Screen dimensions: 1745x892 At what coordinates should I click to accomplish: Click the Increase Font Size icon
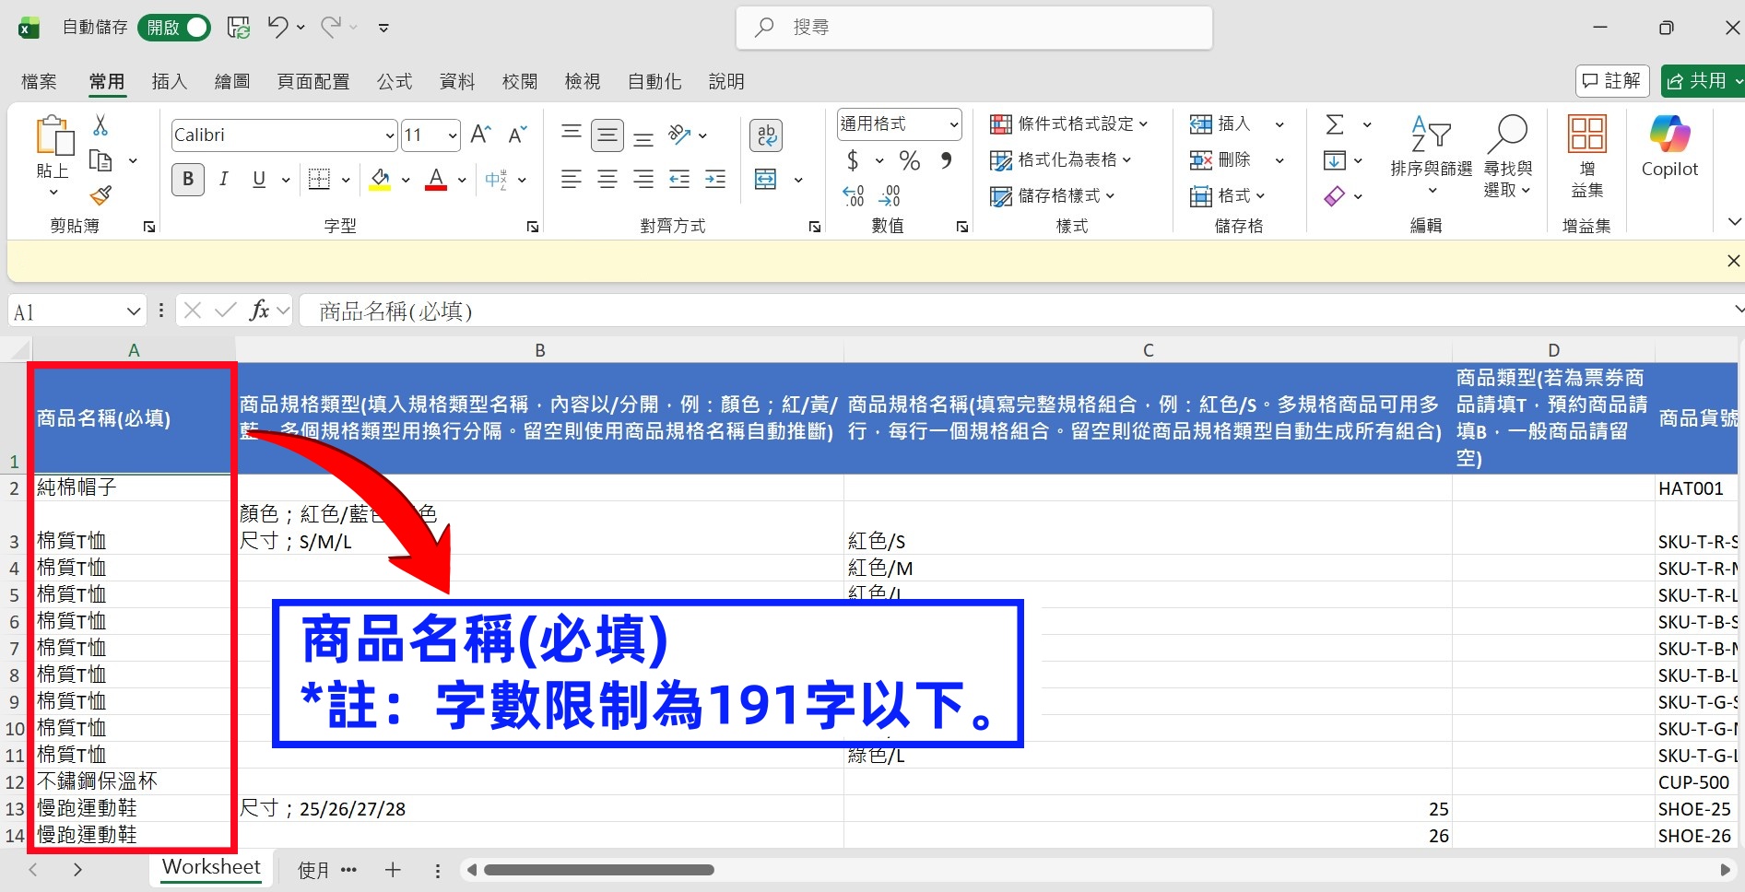480,135
